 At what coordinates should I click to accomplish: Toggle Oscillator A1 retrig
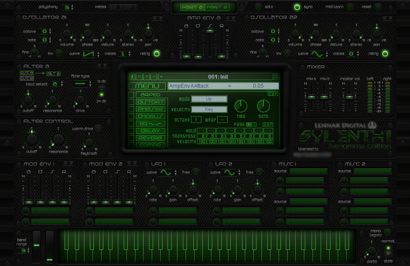pos(157,54)
